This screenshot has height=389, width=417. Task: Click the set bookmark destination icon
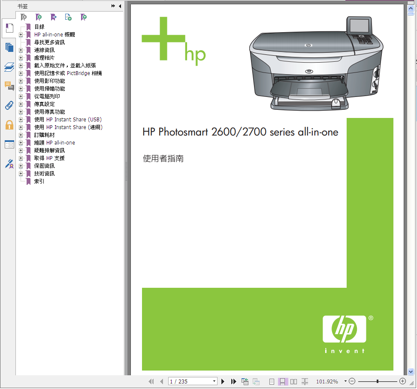pos(54,17)
